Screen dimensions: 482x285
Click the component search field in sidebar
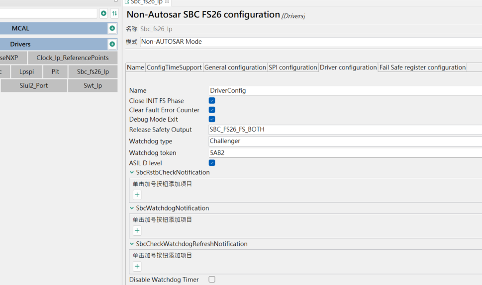(48, 13)
